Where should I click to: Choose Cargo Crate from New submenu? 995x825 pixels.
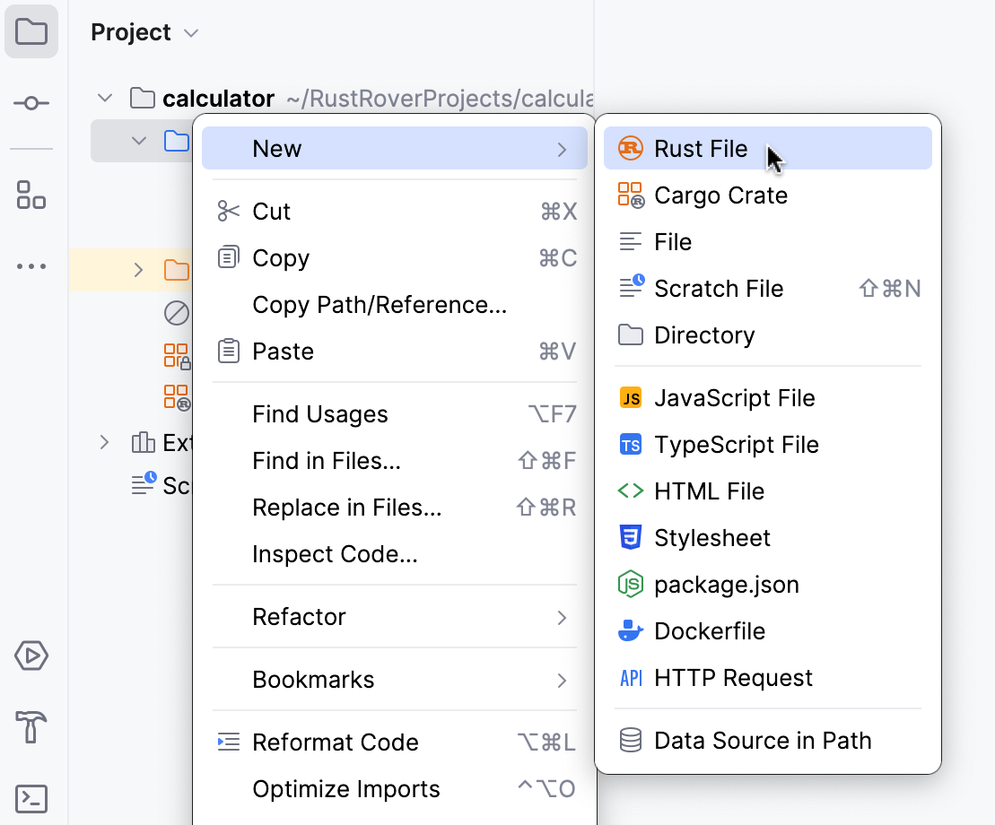pos(768,195)
